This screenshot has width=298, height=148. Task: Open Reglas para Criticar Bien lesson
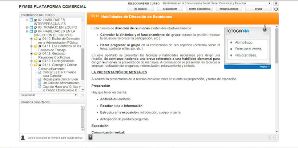60,79
